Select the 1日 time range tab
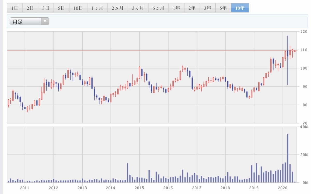Image resolution: width=311 pixels, height=194 pixels. pyautogui.click(x=15, y=8)
